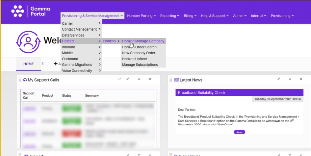Viewport: 311px width, 156px height.
Task: Refresh the My Support Calls widget
Action: (x=139, y=79)
